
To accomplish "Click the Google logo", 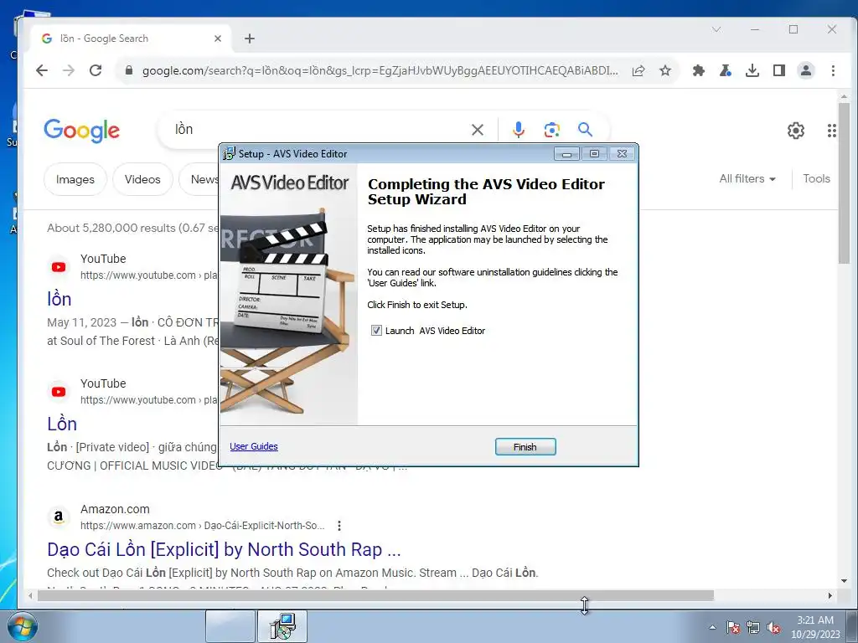I will click(81, 130).
